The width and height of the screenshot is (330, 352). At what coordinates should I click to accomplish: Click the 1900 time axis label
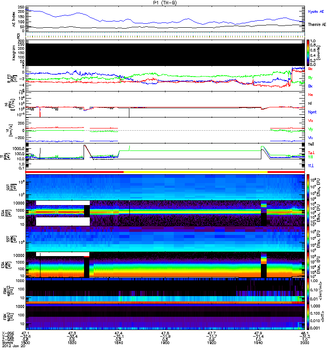[x=165, y=343]
